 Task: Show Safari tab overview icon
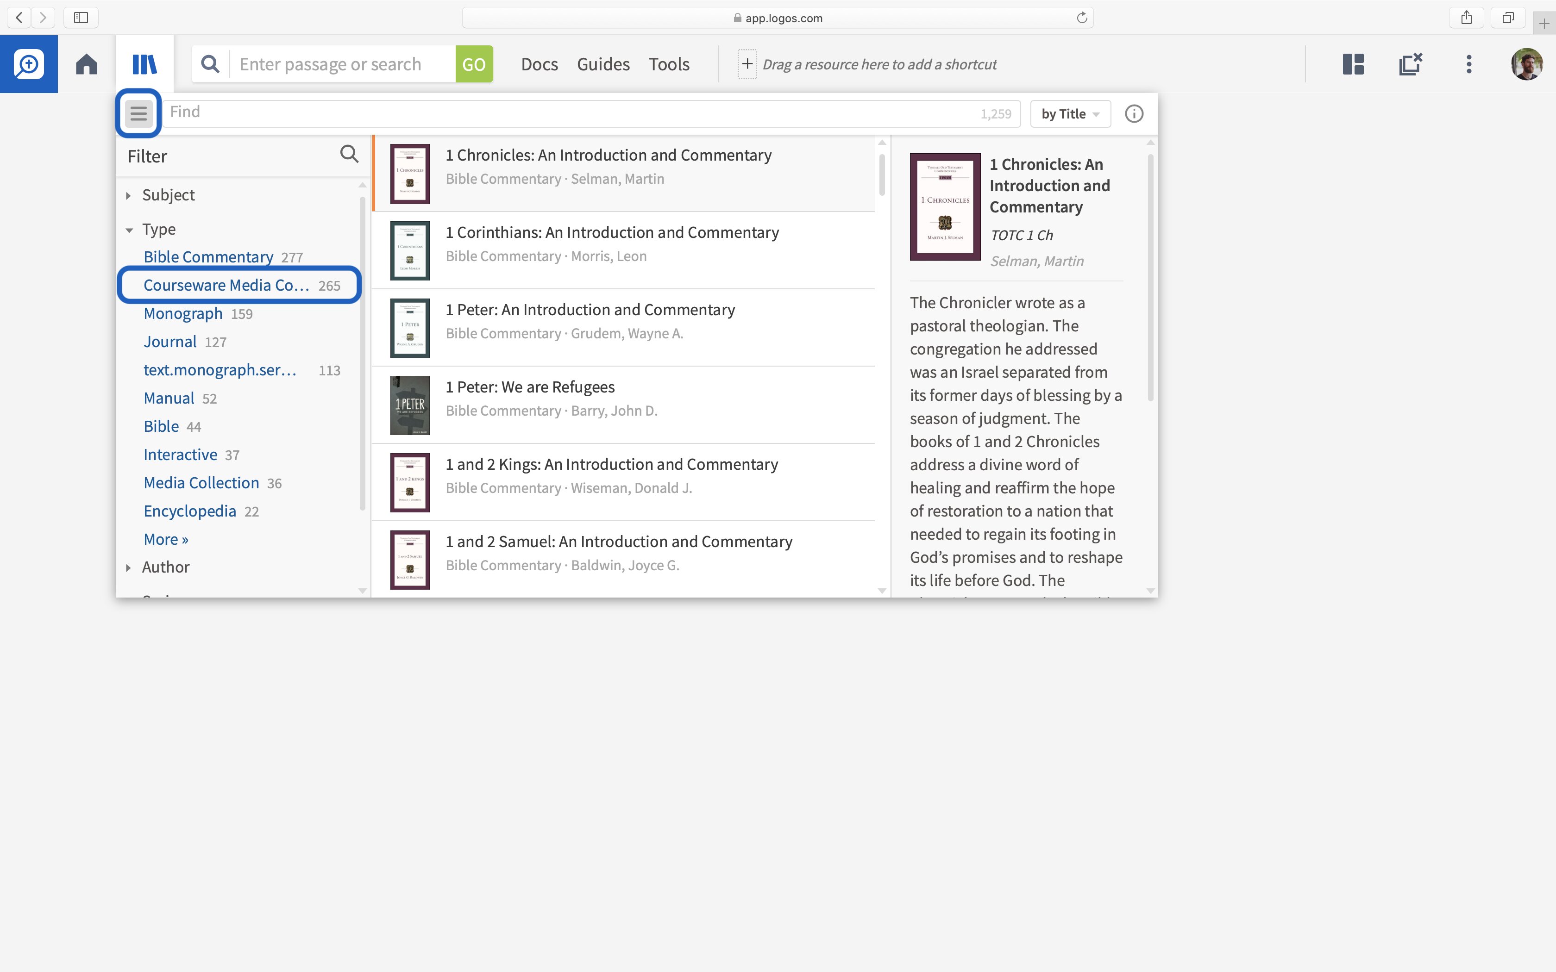click(1508, 18)
